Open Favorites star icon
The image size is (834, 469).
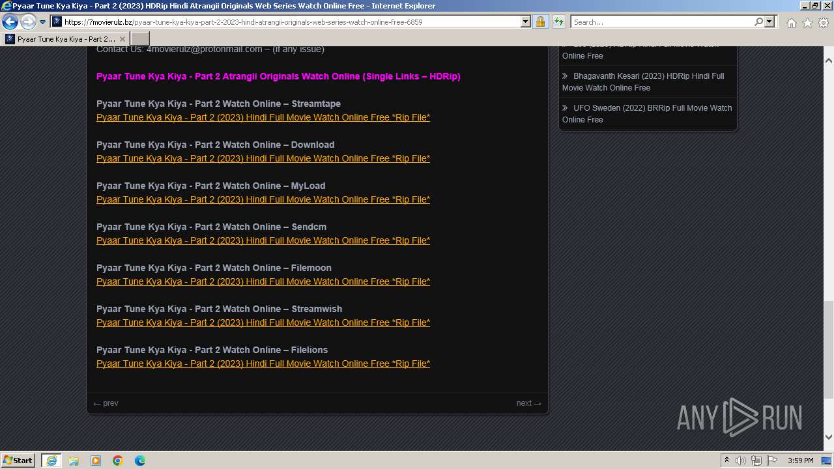coord(807,23)
